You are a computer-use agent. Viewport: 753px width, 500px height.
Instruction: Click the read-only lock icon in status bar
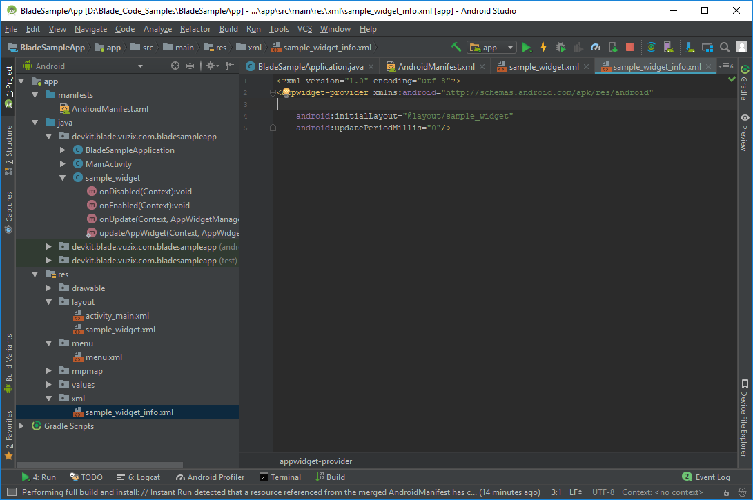(725, 492)
